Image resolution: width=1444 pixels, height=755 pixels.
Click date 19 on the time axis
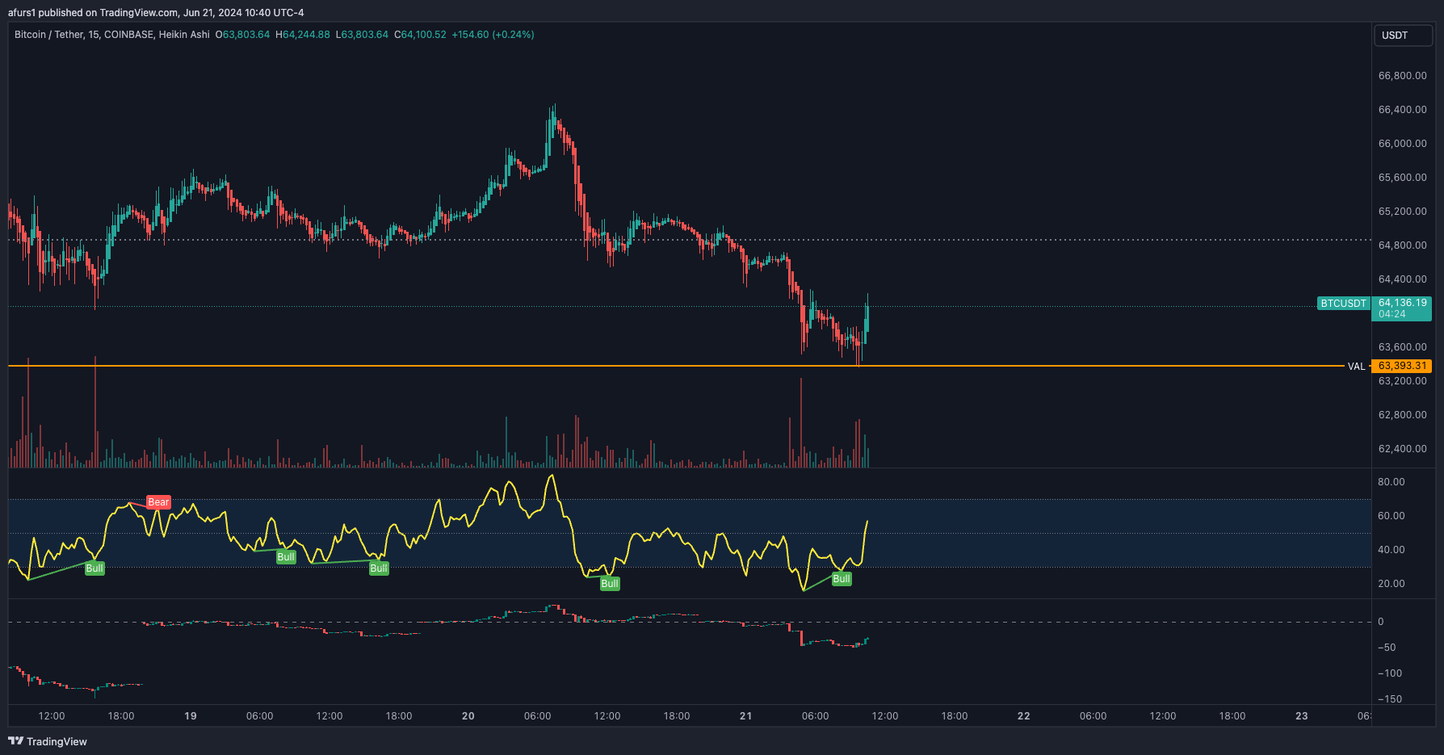tap(191, 716)
